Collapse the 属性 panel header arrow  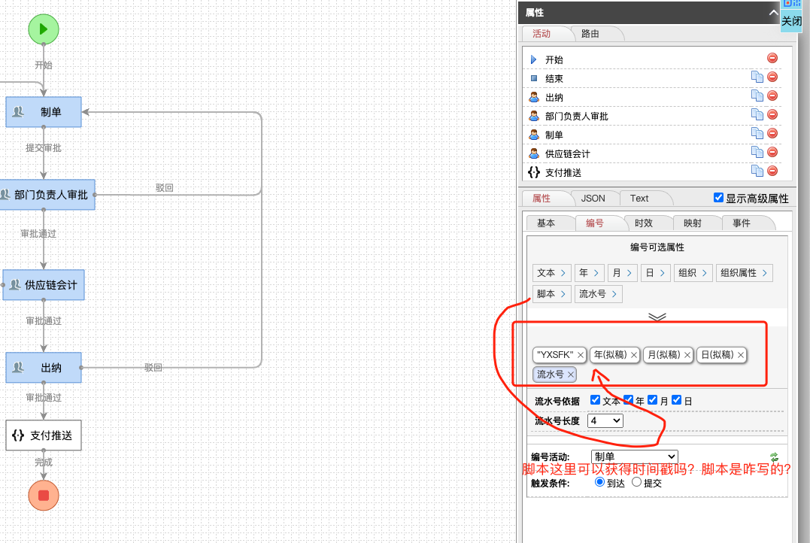[x=773, y=12]
